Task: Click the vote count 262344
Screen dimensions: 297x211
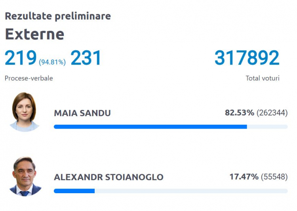Action: [272, 113]
